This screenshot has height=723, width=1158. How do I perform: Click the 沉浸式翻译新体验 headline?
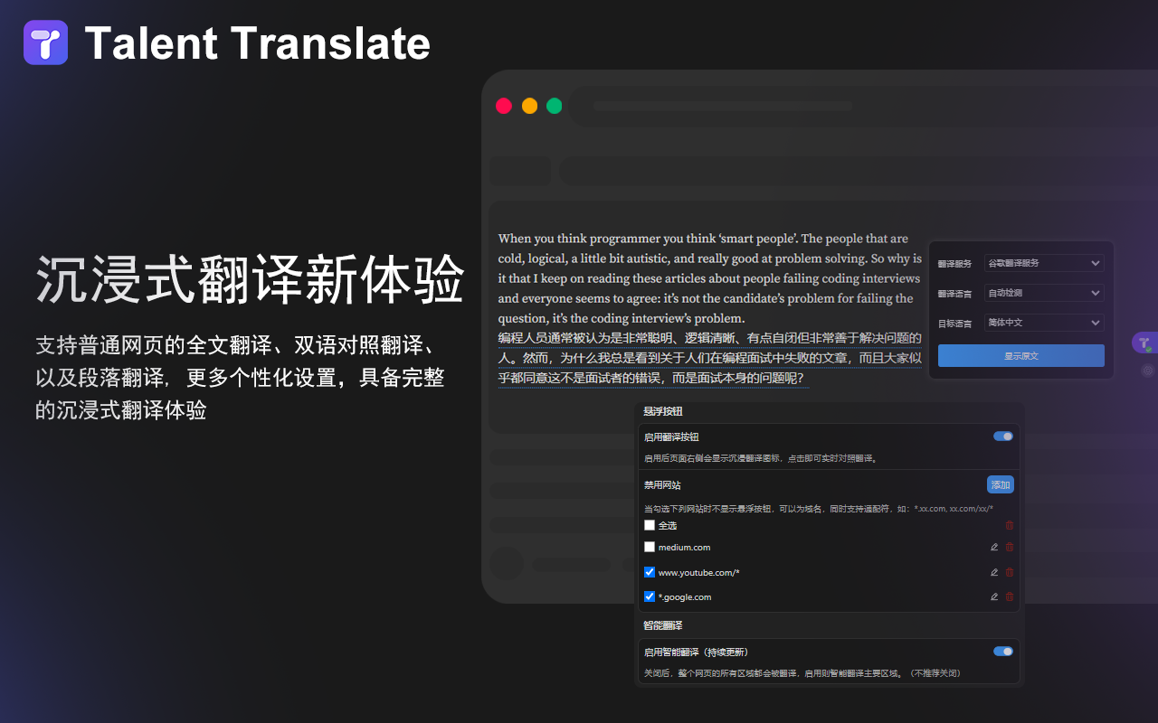pyautogui.click(x=251, y=280)
